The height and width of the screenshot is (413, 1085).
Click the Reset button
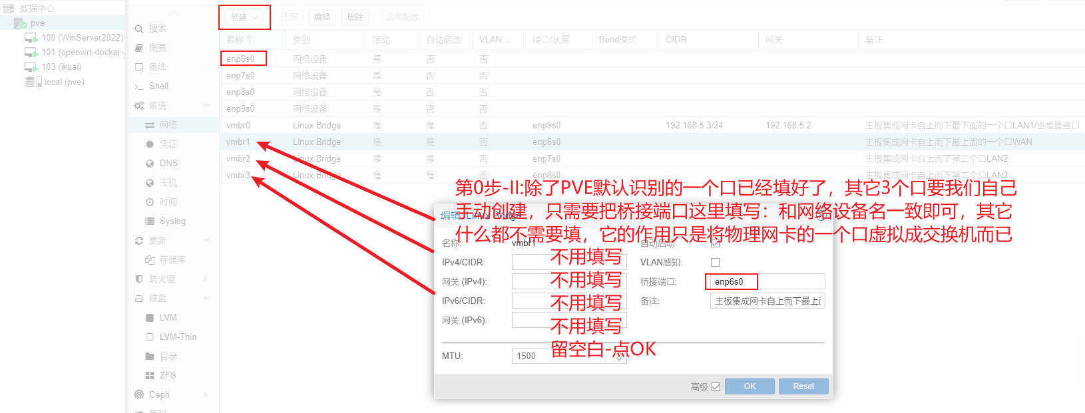tap(803, 386)
